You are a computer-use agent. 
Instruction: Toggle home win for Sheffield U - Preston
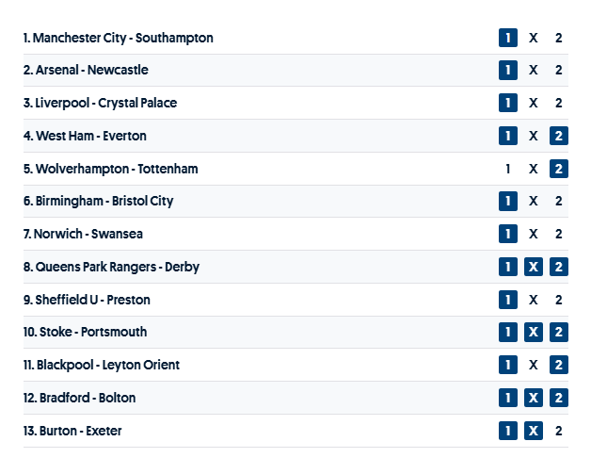(508, 300)
